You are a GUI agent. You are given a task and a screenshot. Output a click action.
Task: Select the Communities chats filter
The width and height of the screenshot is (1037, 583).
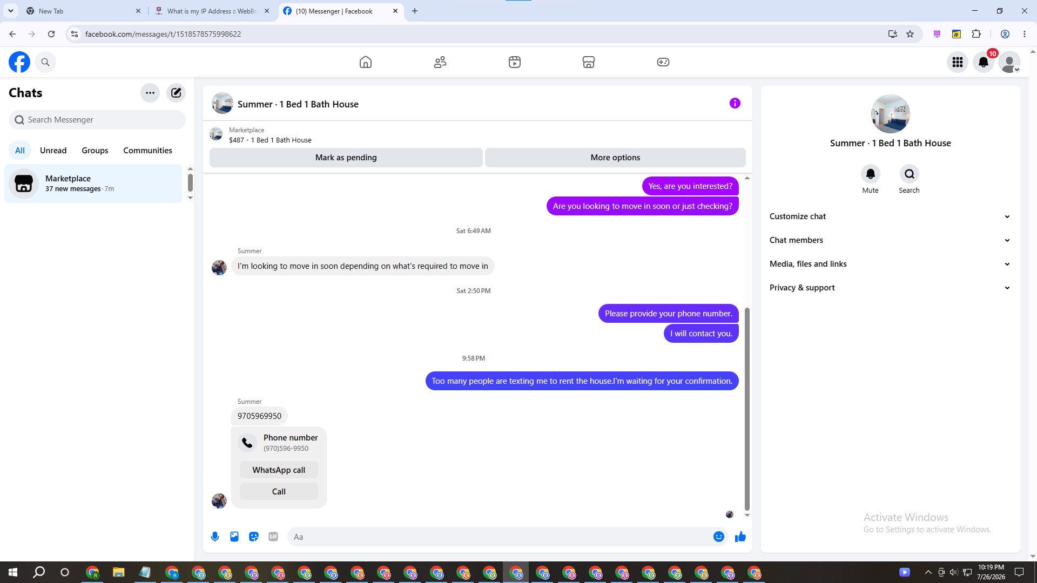click(147, 151)
